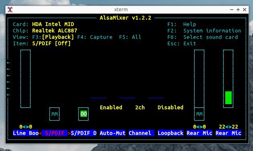Switch to F4 Capture view
The height and width of the screenshot is (151, 253).
[95, 37]
